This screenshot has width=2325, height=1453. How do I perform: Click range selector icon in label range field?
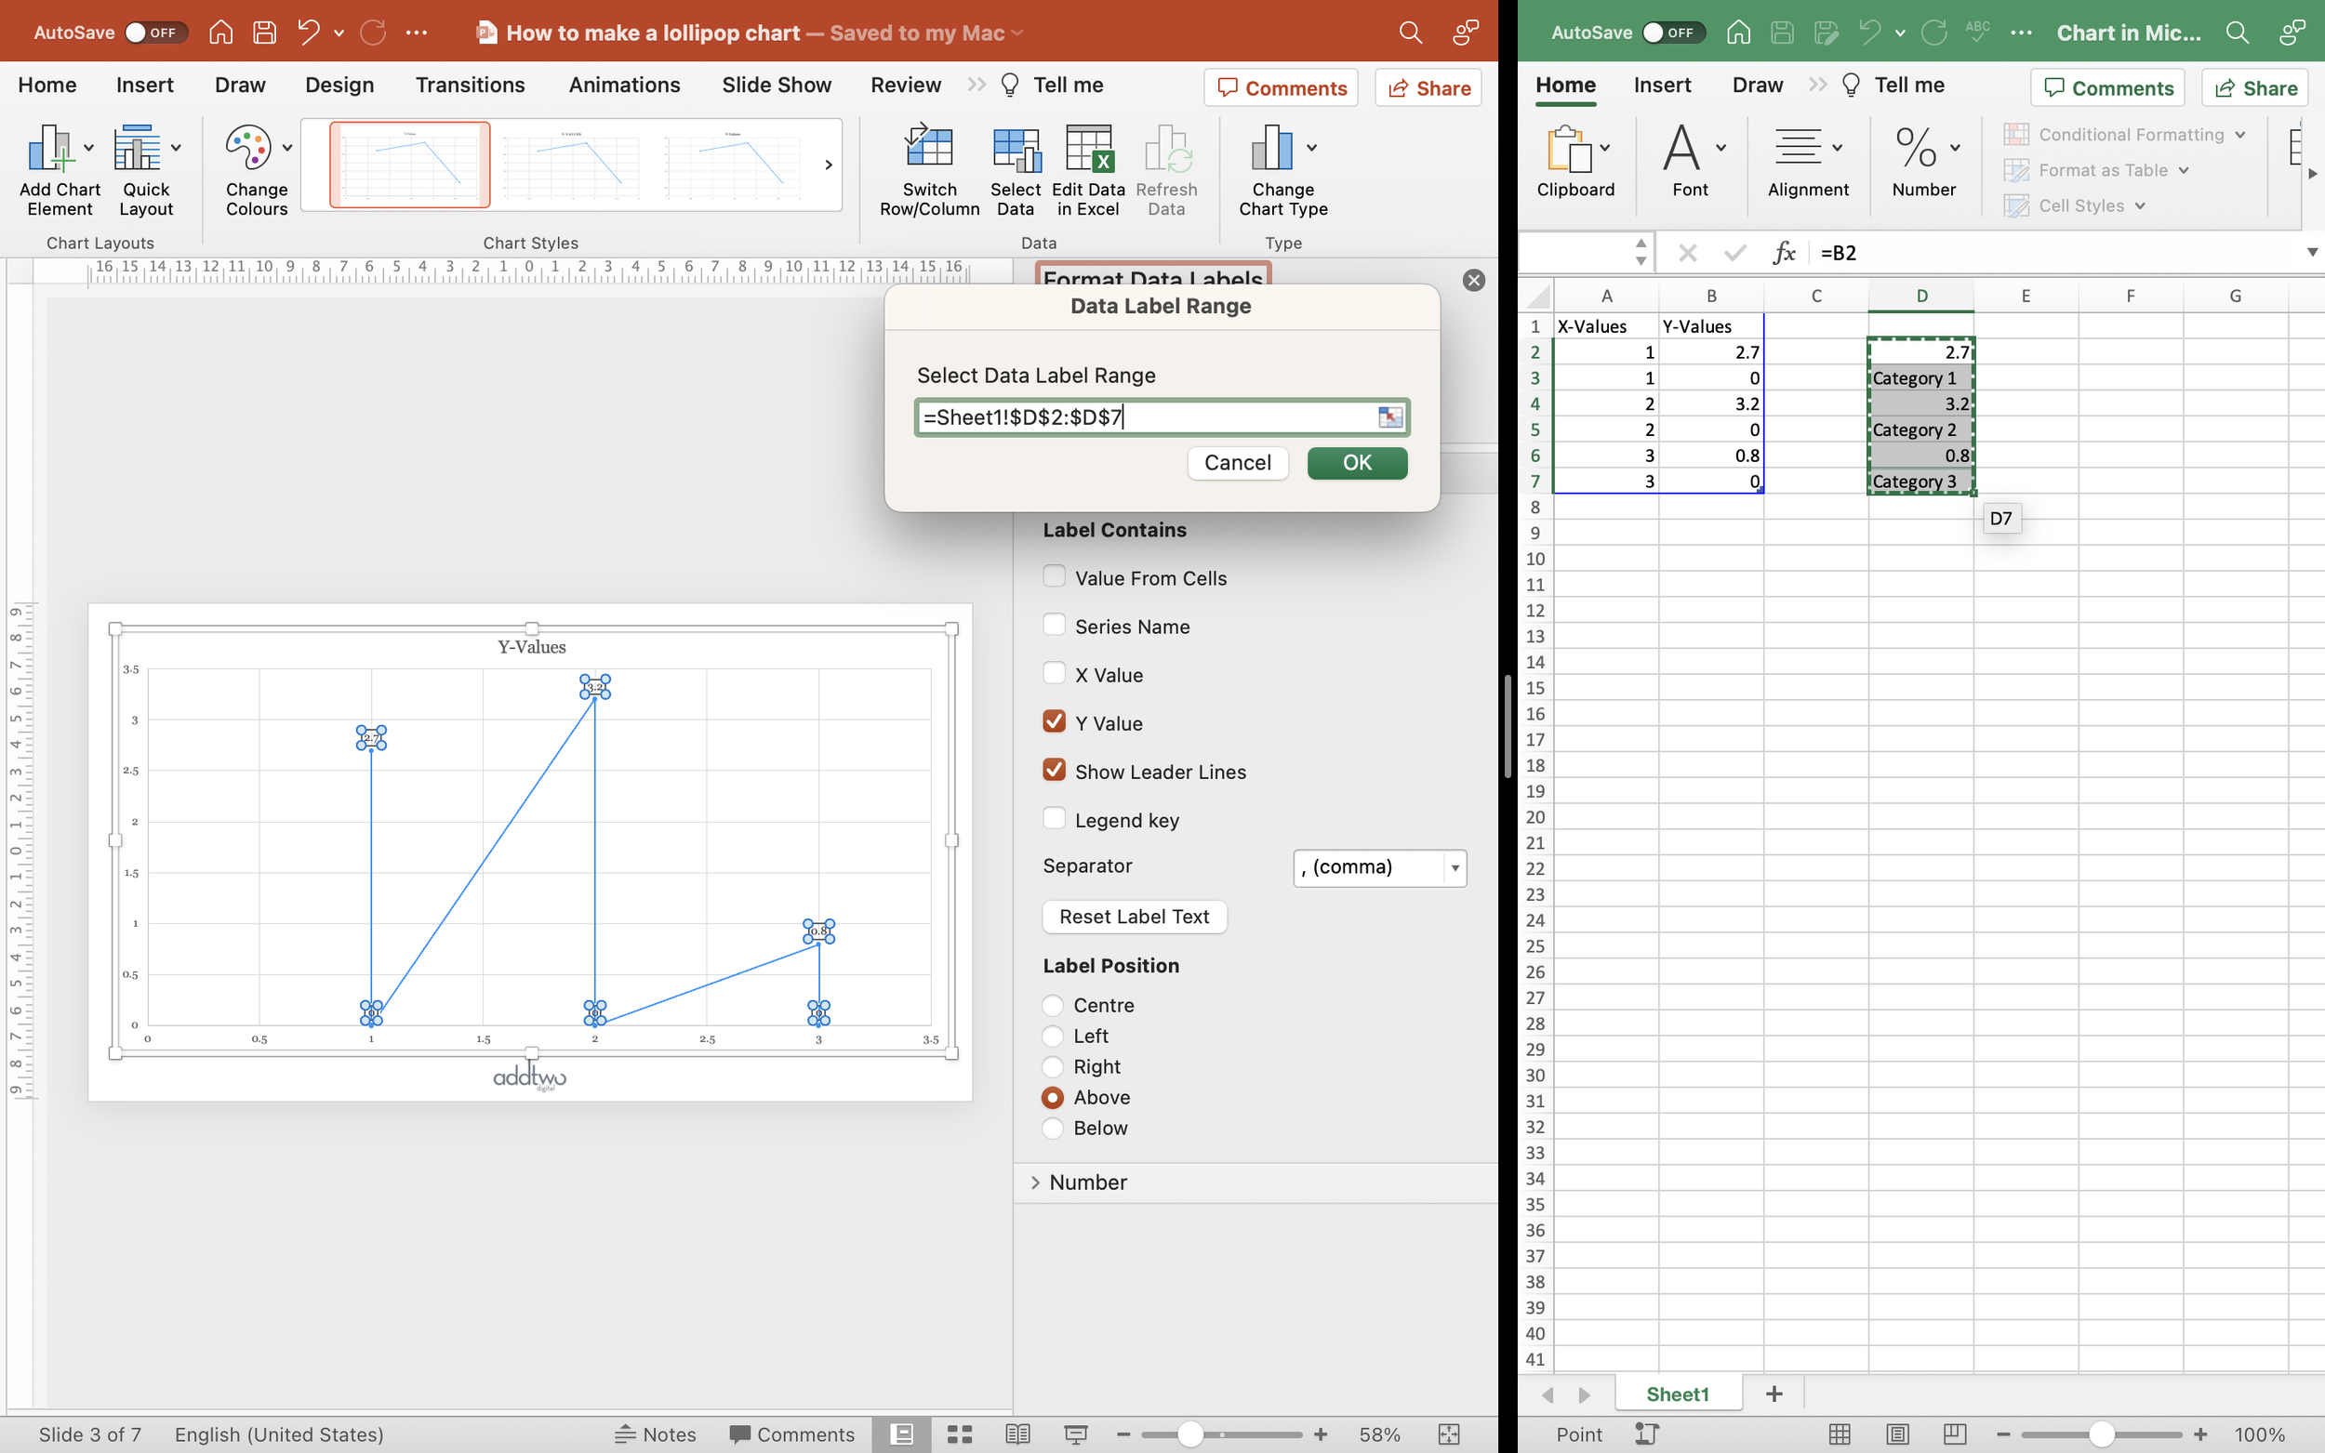1388,417
